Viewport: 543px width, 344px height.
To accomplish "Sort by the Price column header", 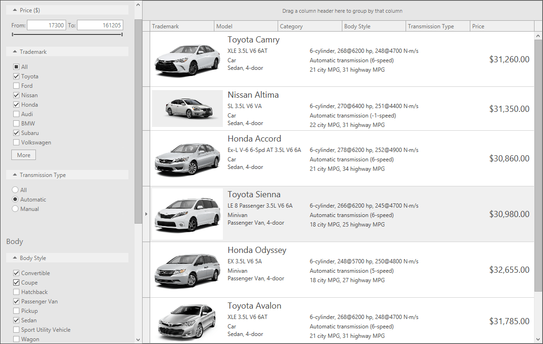I will pyautogui.click(x=501, y=26).
